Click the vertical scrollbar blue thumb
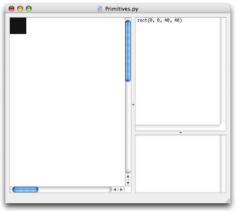237x211 pixels. coord(128,51)
